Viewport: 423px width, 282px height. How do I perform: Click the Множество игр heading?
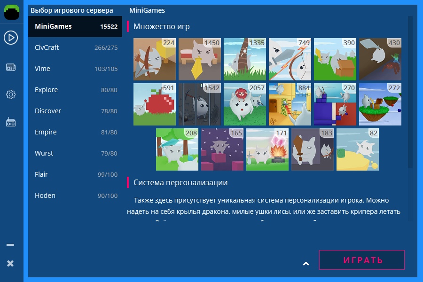tap(162, 26)
